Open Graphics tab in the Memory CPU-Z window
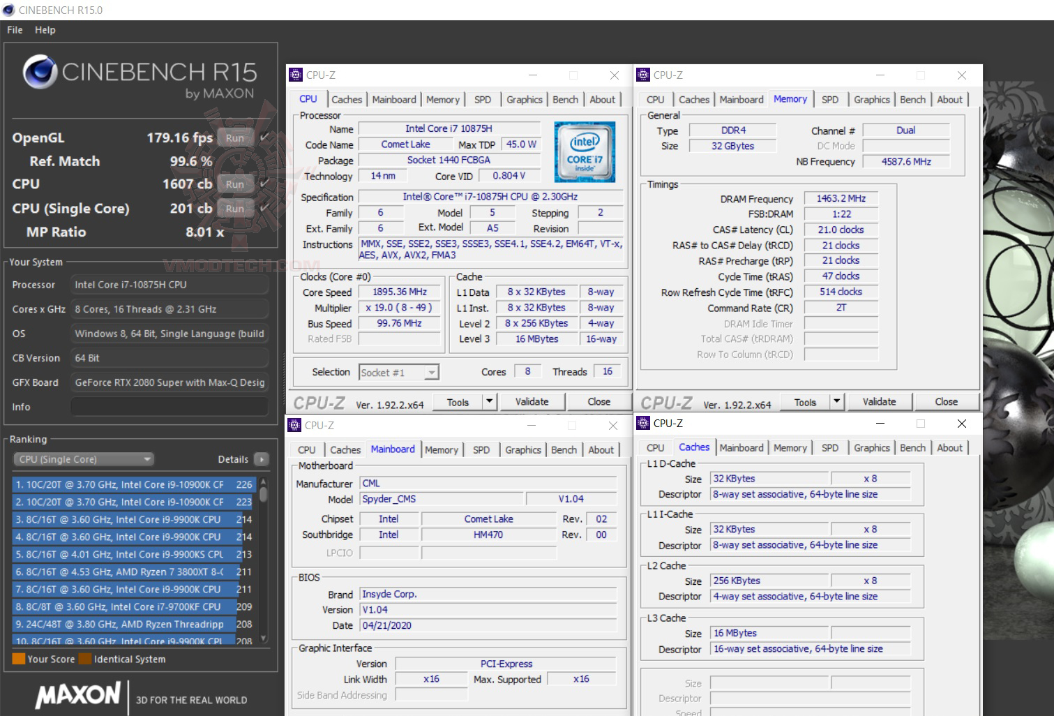1054x716 pixels. 872,100
